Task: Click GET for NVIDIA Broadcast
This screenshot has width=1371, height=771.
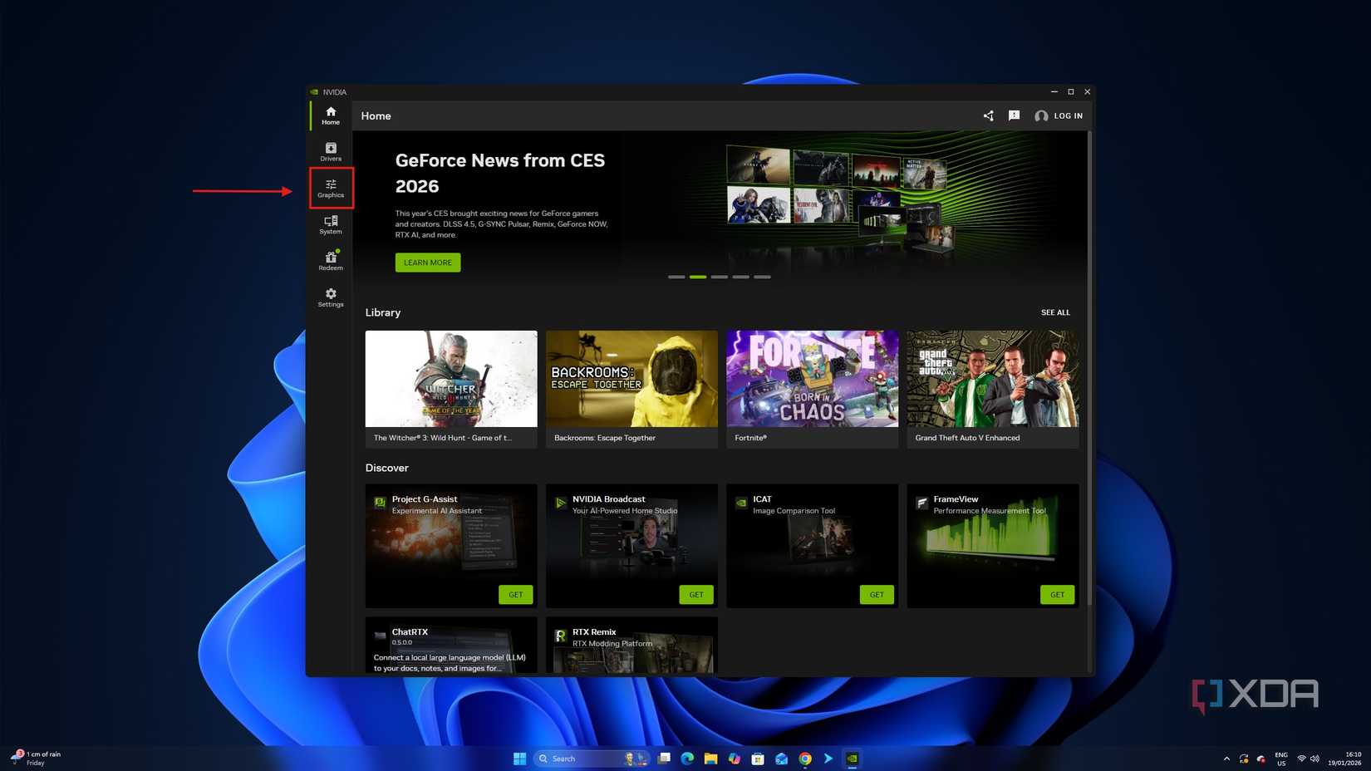Action: [x=696, y=594]
